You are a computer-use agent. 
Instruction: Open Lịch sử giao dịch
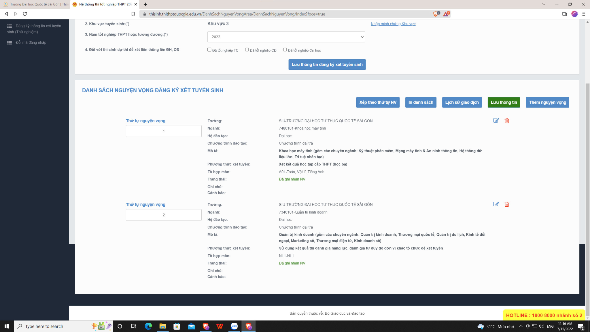tap(462, 102)
